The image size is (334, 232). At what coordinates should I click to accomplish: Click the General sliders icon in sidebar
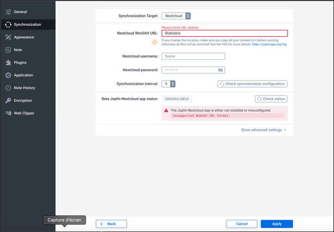[x=8, y=12]
